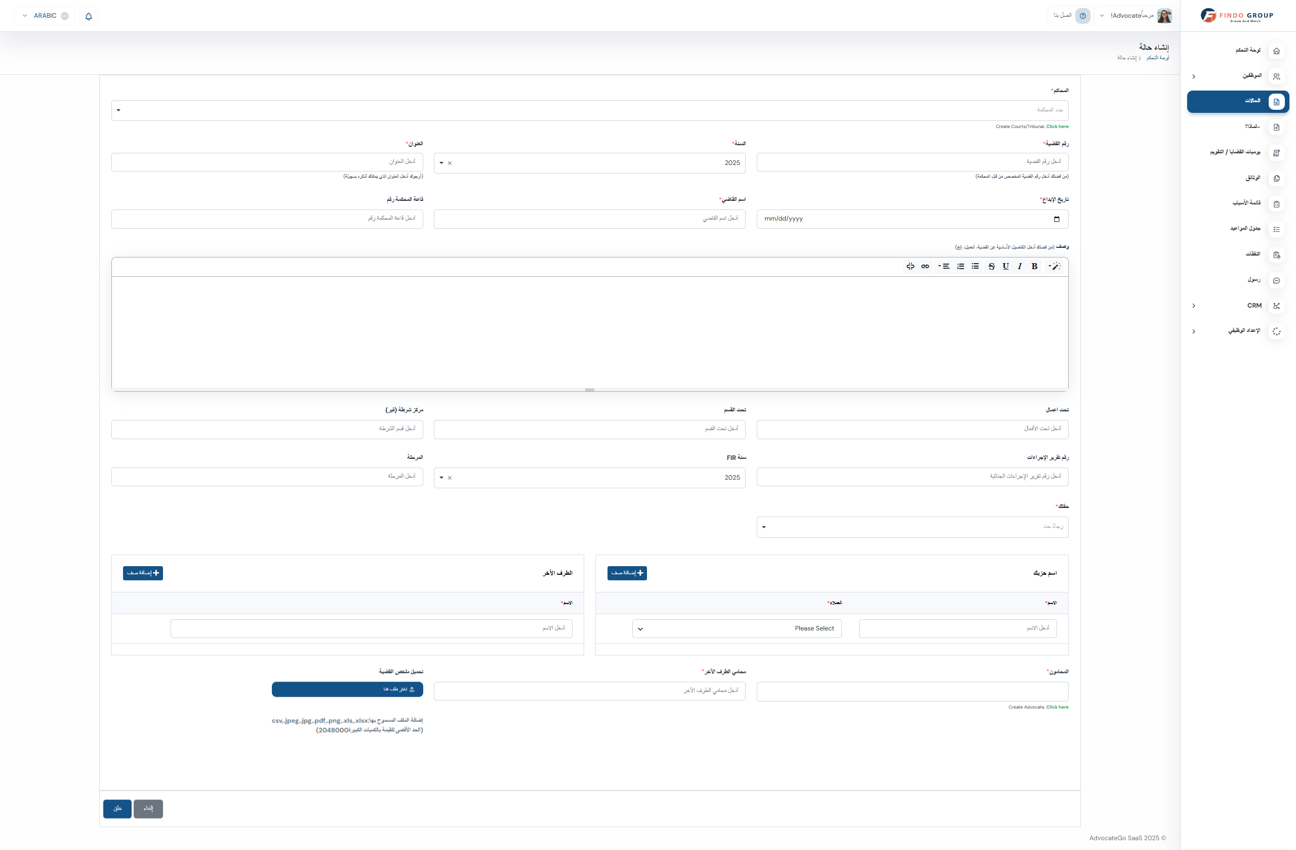
Task: Open the رسول messenger sidebar icon
Action: click(x=1277, y=280)
